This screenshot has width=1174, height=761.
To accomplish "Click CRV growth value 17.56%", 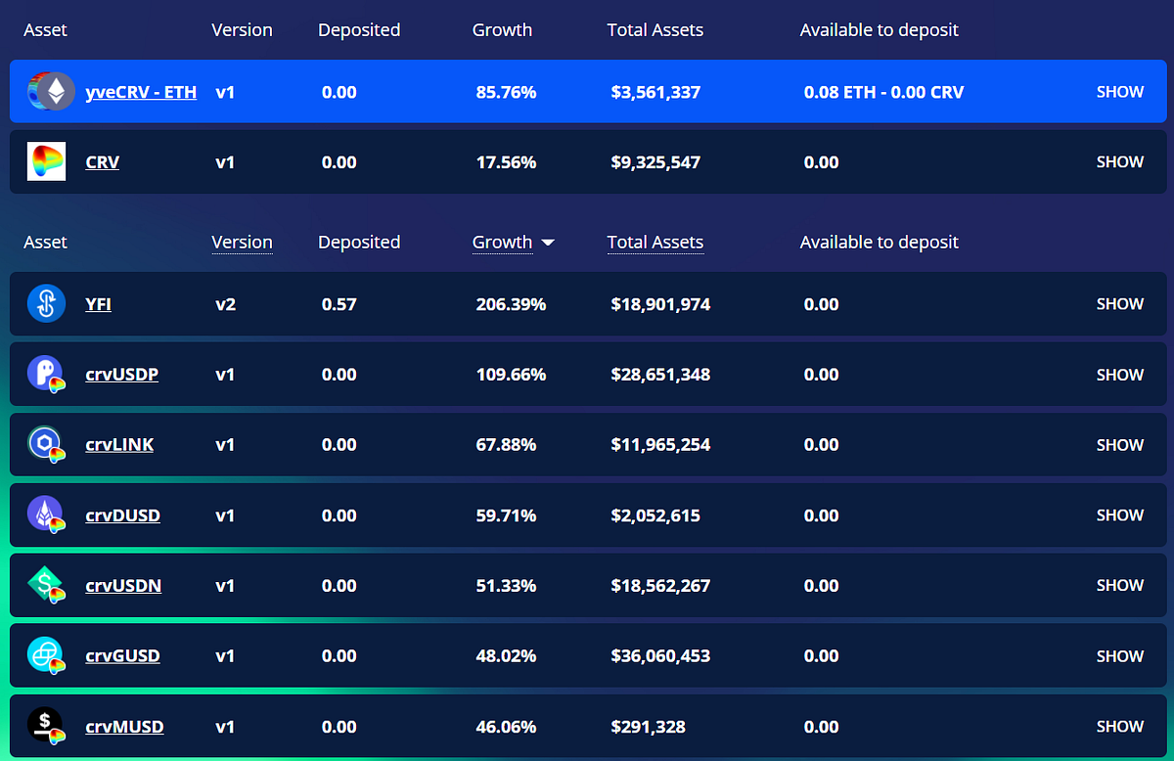I will point(505,162).
